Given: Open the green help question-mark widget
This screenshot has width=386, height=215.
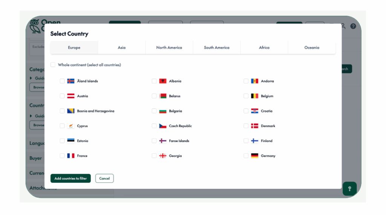Looking at the screenshot, I should tap(349, 189).
